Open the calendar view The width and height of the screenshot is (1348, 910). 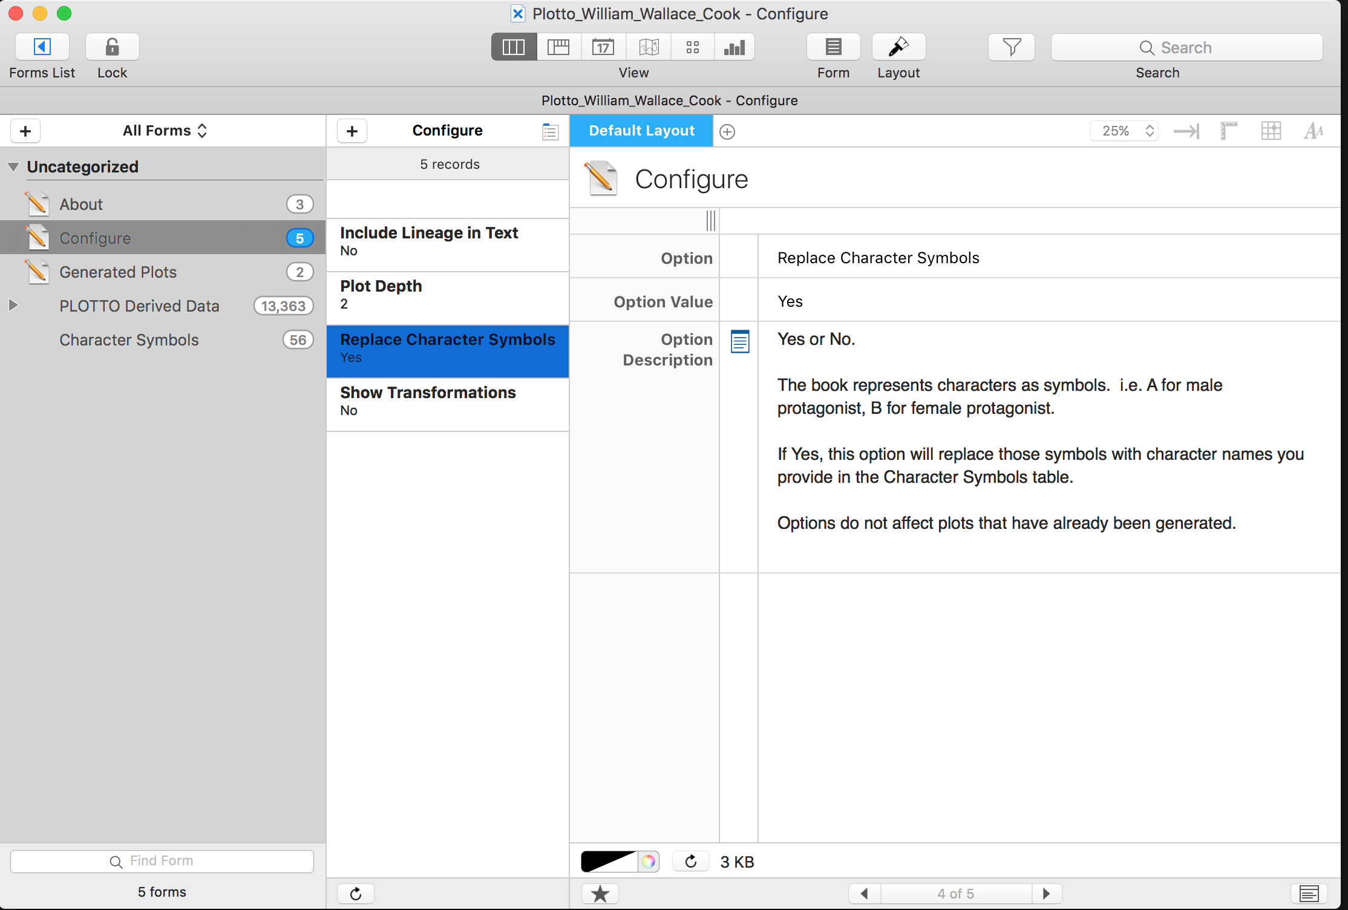603,47
